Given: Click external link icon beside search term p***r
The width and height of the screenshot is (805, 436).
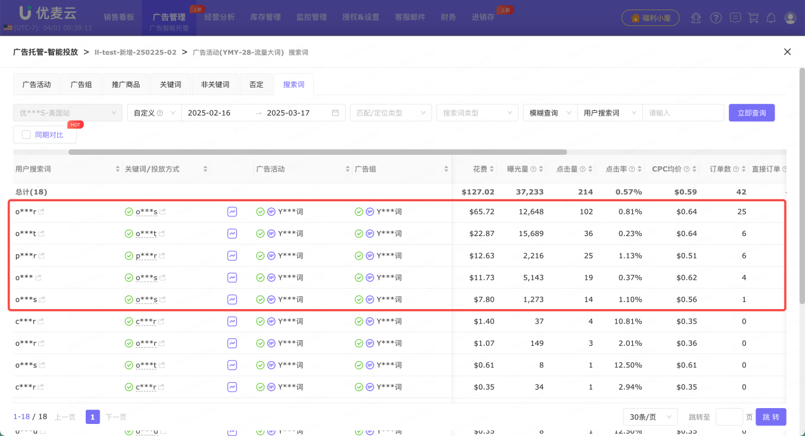Looking at the screenshot, I should pyautogui.click(x=41, y=256).
